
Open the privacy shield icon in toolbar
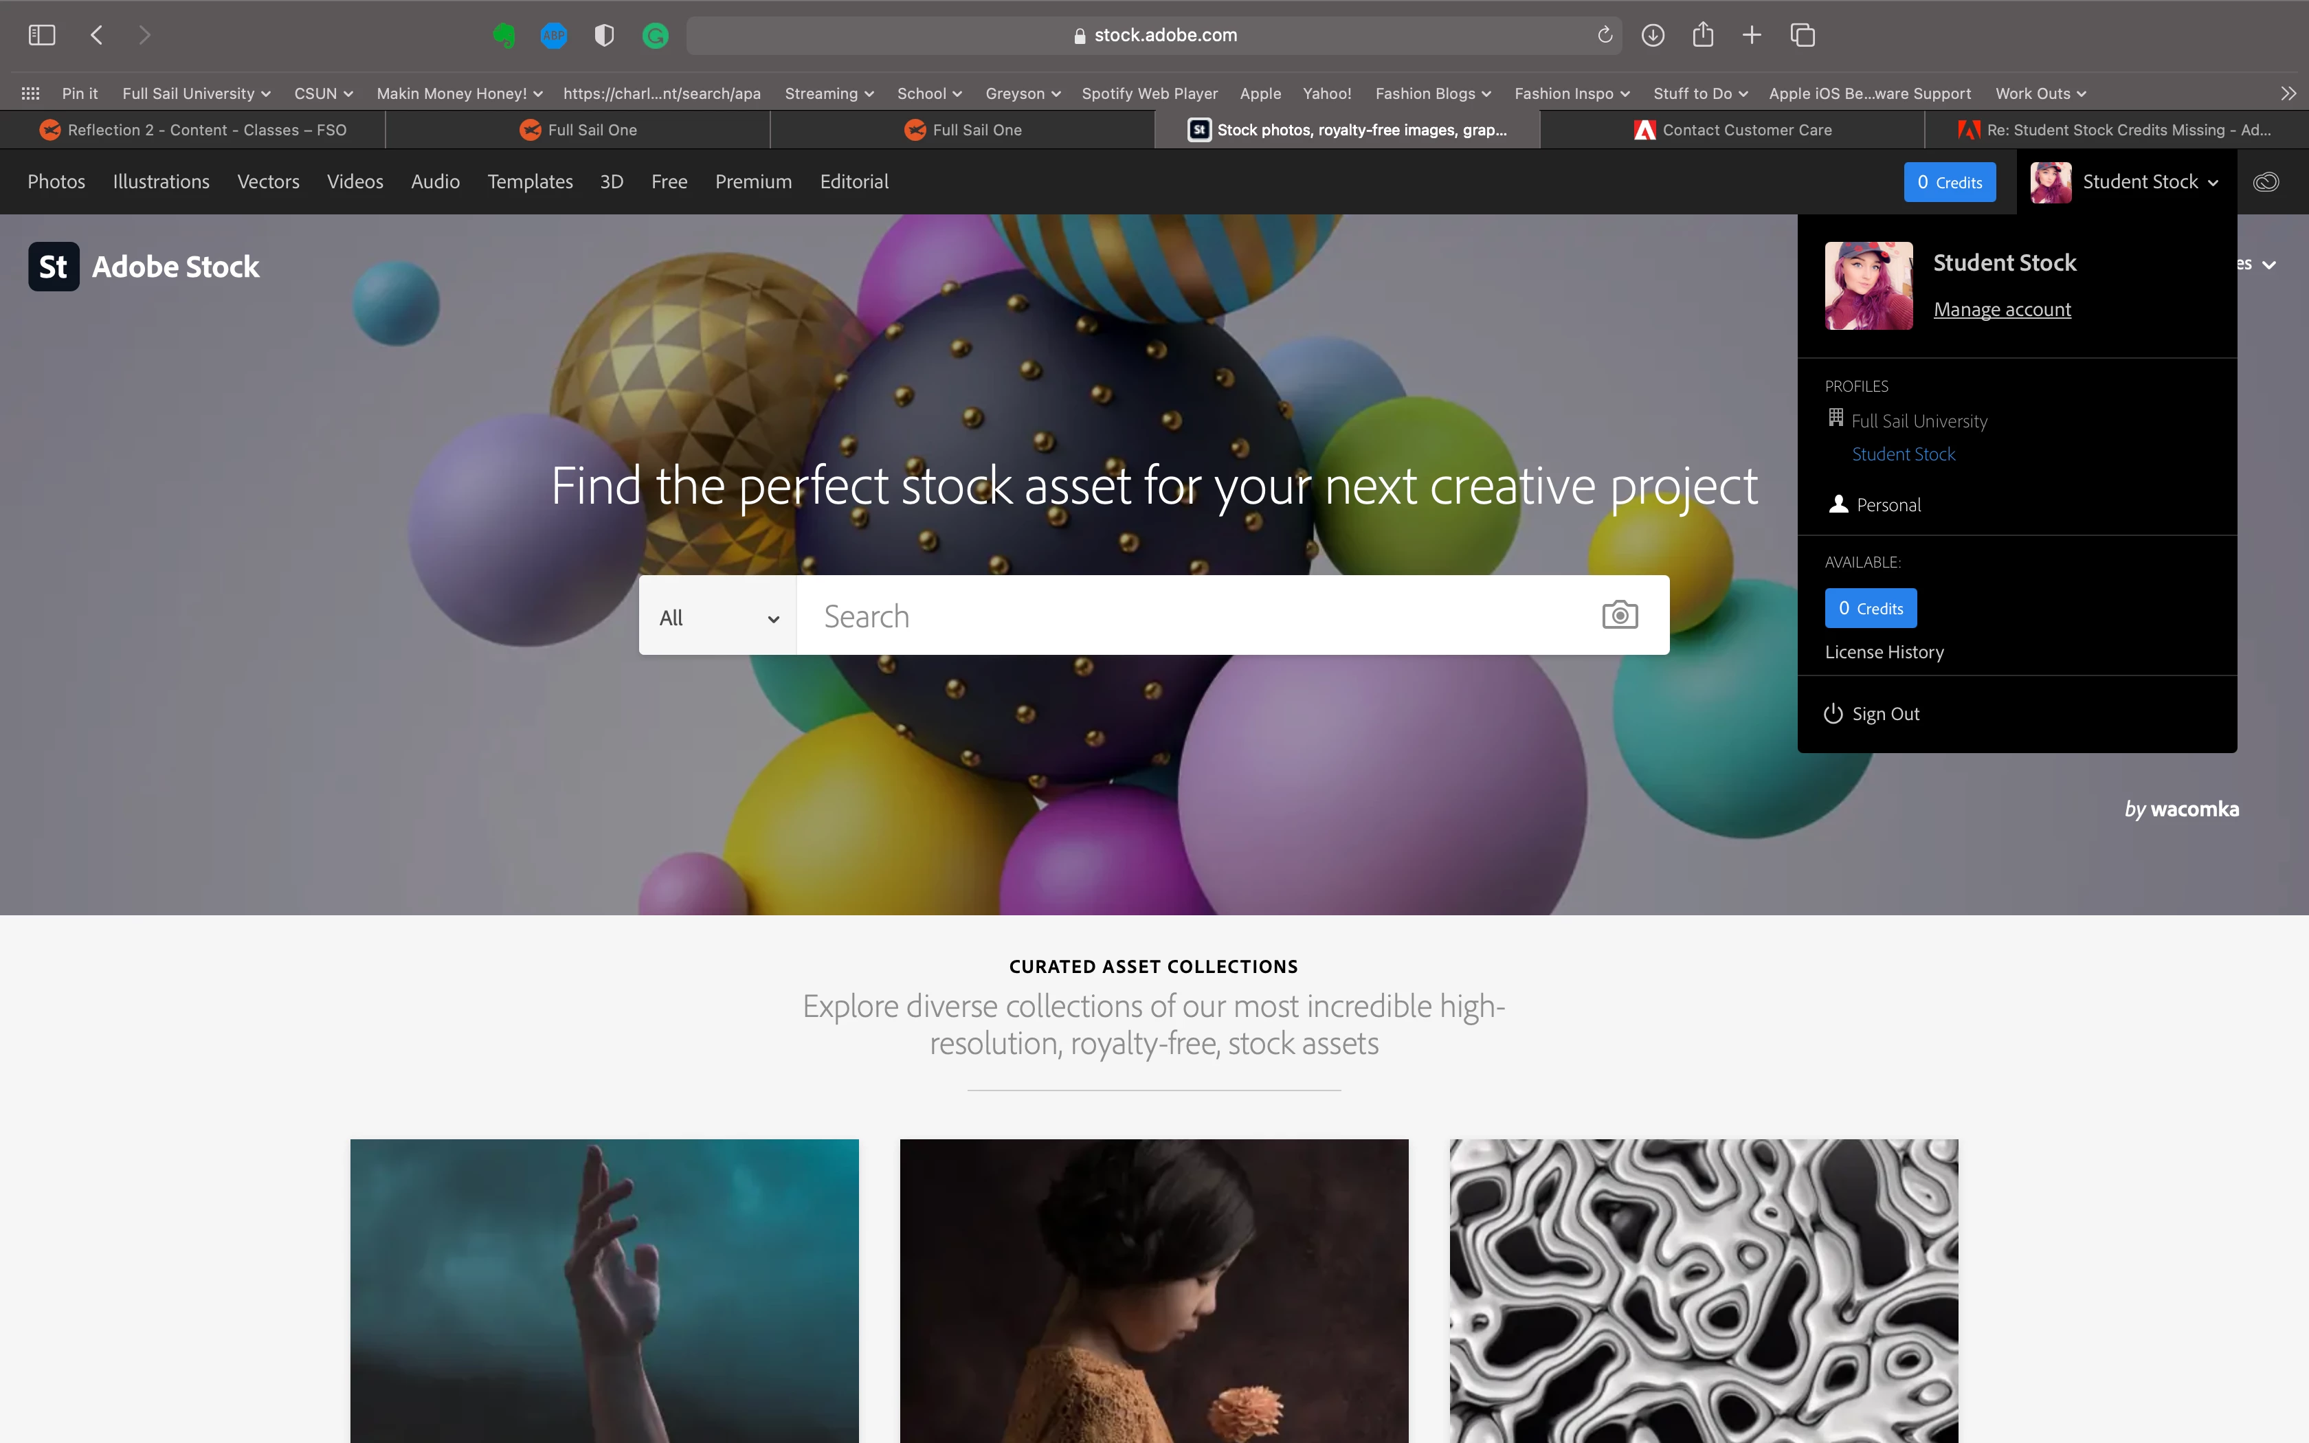point(603,35)
